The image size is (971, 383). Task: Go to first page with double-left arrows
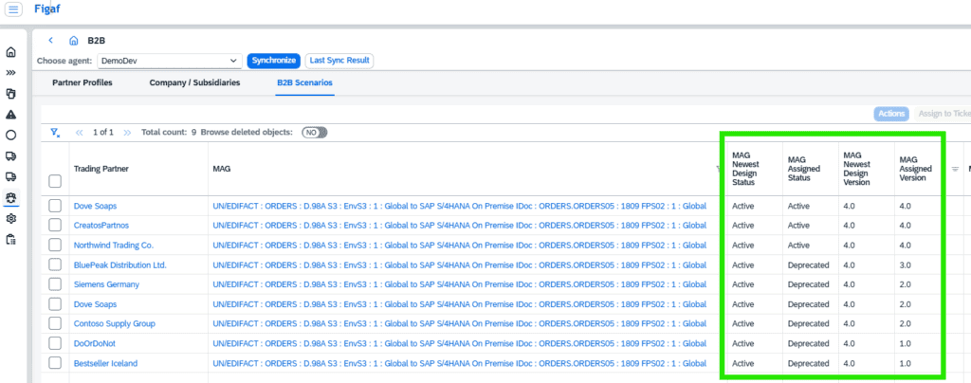pyautogui.click(x=80, y=133)
